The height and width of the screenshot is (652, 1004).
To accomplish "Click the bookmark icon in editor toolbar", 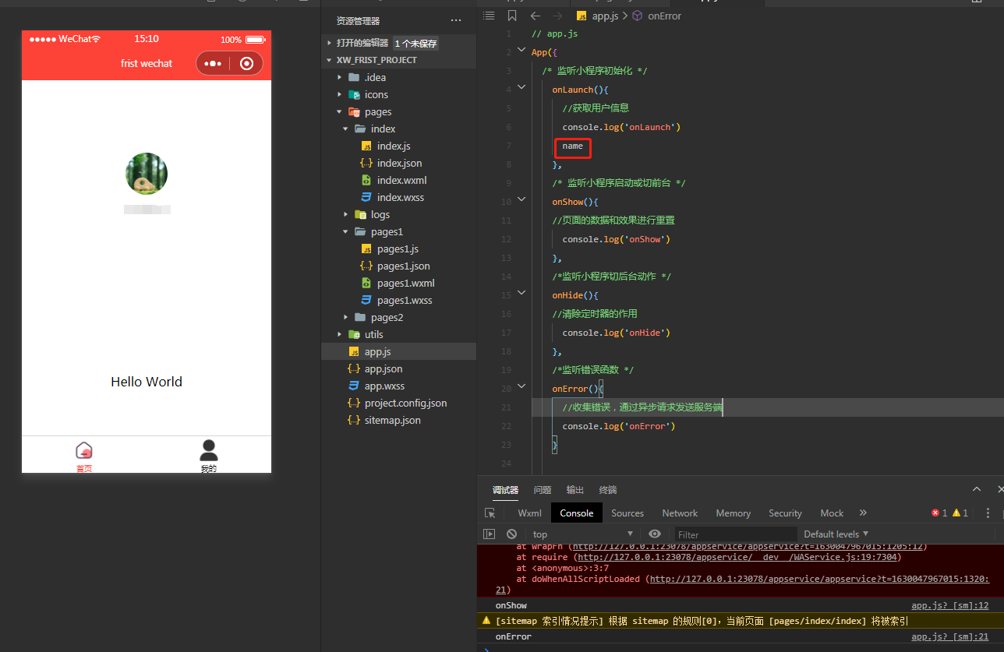I will click(x=511, y=16).
